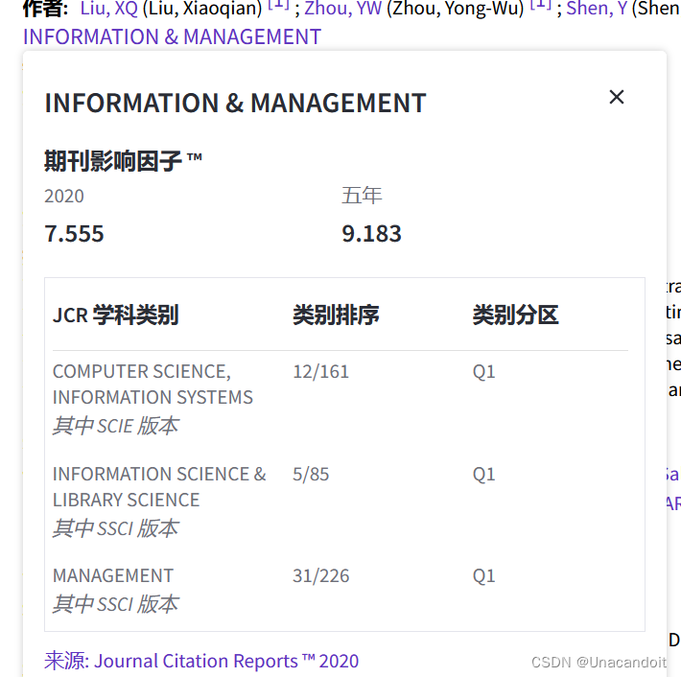Click the 2020 impact factor value 7.555

(x=74, y=234)
